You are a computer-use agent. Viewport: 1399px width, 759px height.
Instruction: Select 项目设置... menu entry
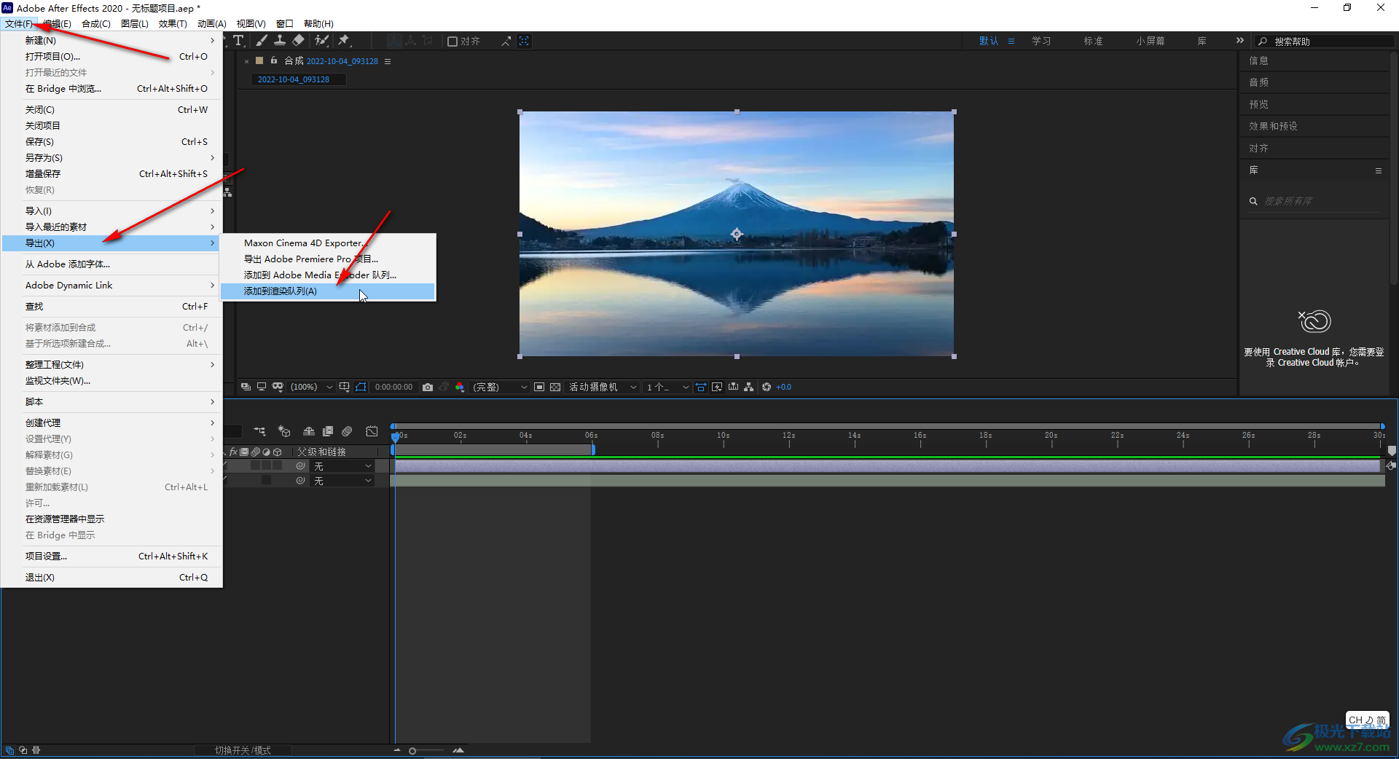(x=111, y=556)
